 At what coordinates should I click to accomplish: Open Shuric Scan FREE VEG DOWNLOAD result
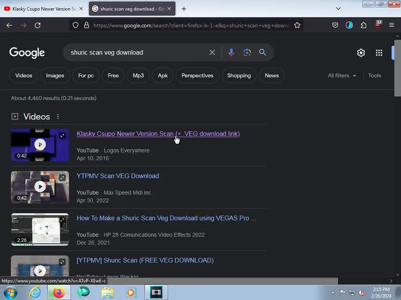145,260
